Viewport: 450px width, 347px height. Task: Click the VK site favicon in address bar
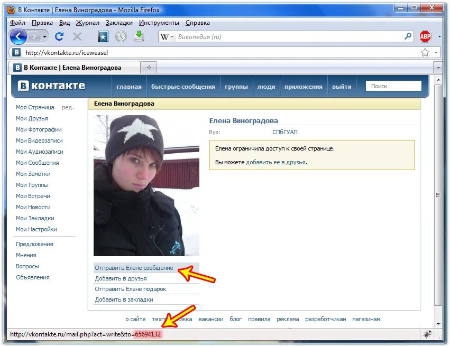[16, 52]
